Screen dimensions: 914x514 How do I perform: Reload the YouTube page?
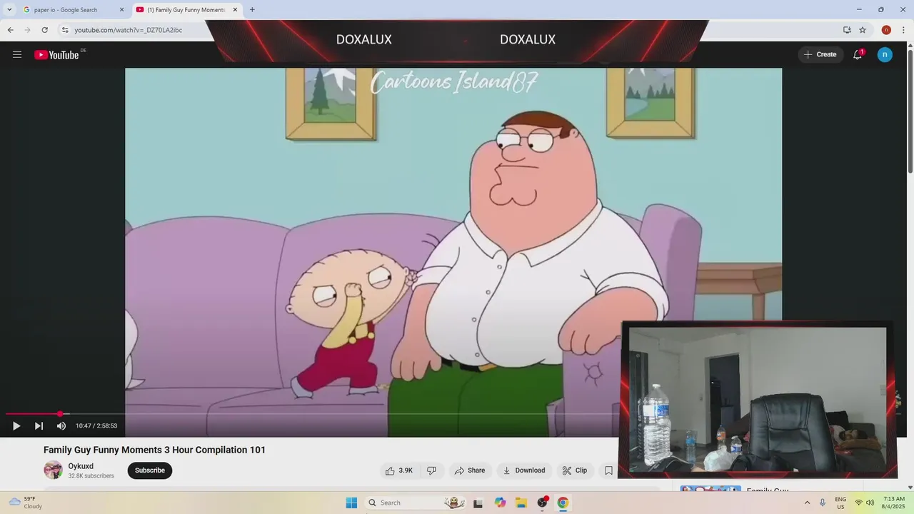(x=45, y=30)
